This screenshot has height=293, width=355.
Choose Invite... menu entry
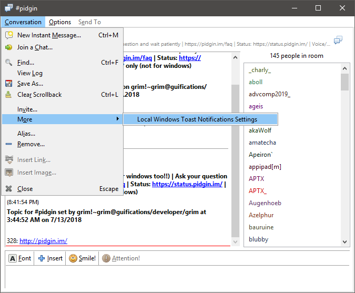(63, 109)
